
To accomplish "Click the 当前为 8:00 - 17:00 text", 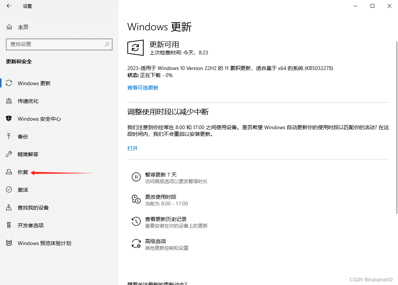I will [x=167, y=204].
